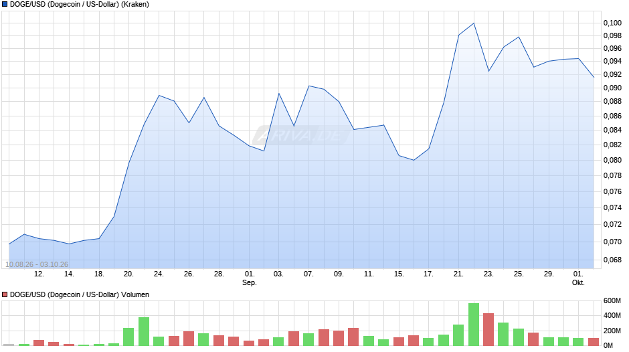Click the '09.' date axis label
Viewport: 629px width, 352px height.
click(x=339, y=274)
